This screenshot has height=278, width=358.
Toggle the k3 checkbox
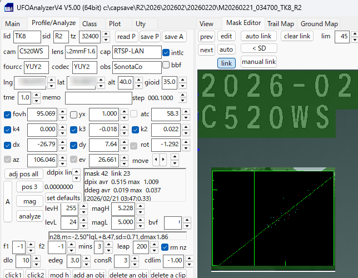coord(73,130)
